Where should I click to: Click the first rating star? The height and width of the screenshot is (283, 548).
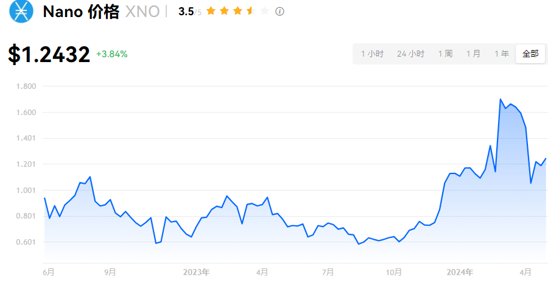pos(211,11)
